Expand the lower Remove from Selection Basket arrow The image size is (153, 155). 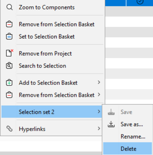point(99,95)
